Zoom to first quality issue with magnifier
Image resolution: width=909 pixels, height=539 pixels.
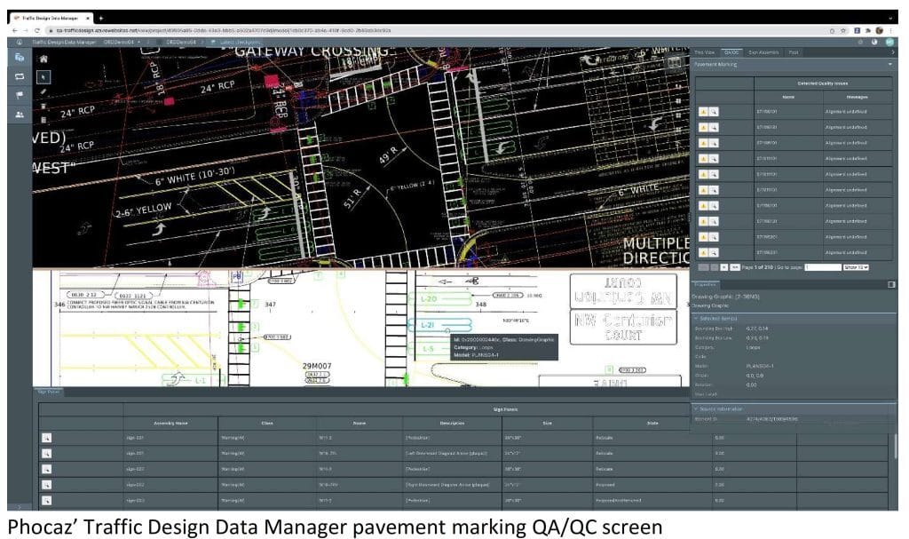pos(712,113)
